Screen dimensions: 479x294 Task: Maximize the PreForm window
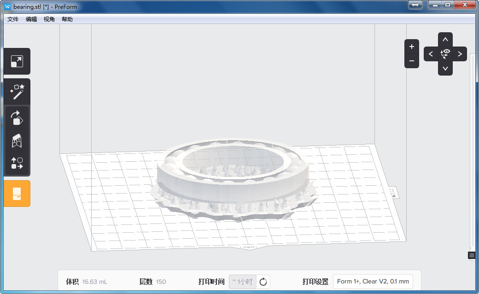click(448, 5)
